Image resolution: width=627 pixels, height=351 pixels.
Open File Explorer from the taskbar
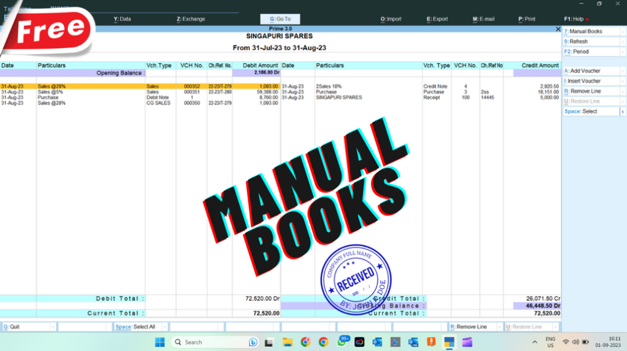coord(287,342)
